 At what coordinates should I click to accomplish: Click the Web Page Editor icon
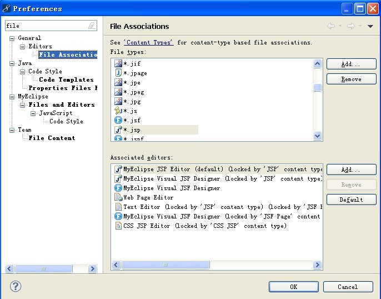(x=118, y=197)
